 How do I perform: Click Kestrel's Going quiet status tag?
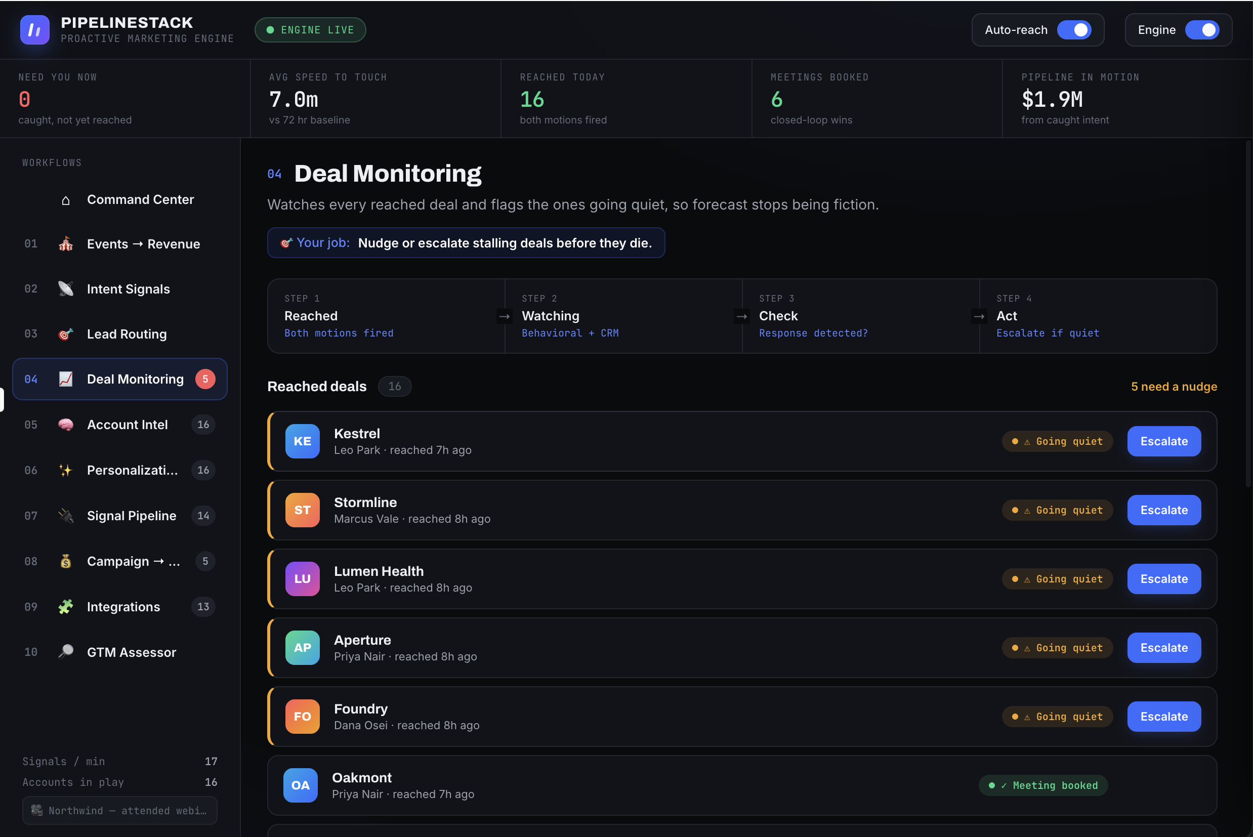point(1058,441)
